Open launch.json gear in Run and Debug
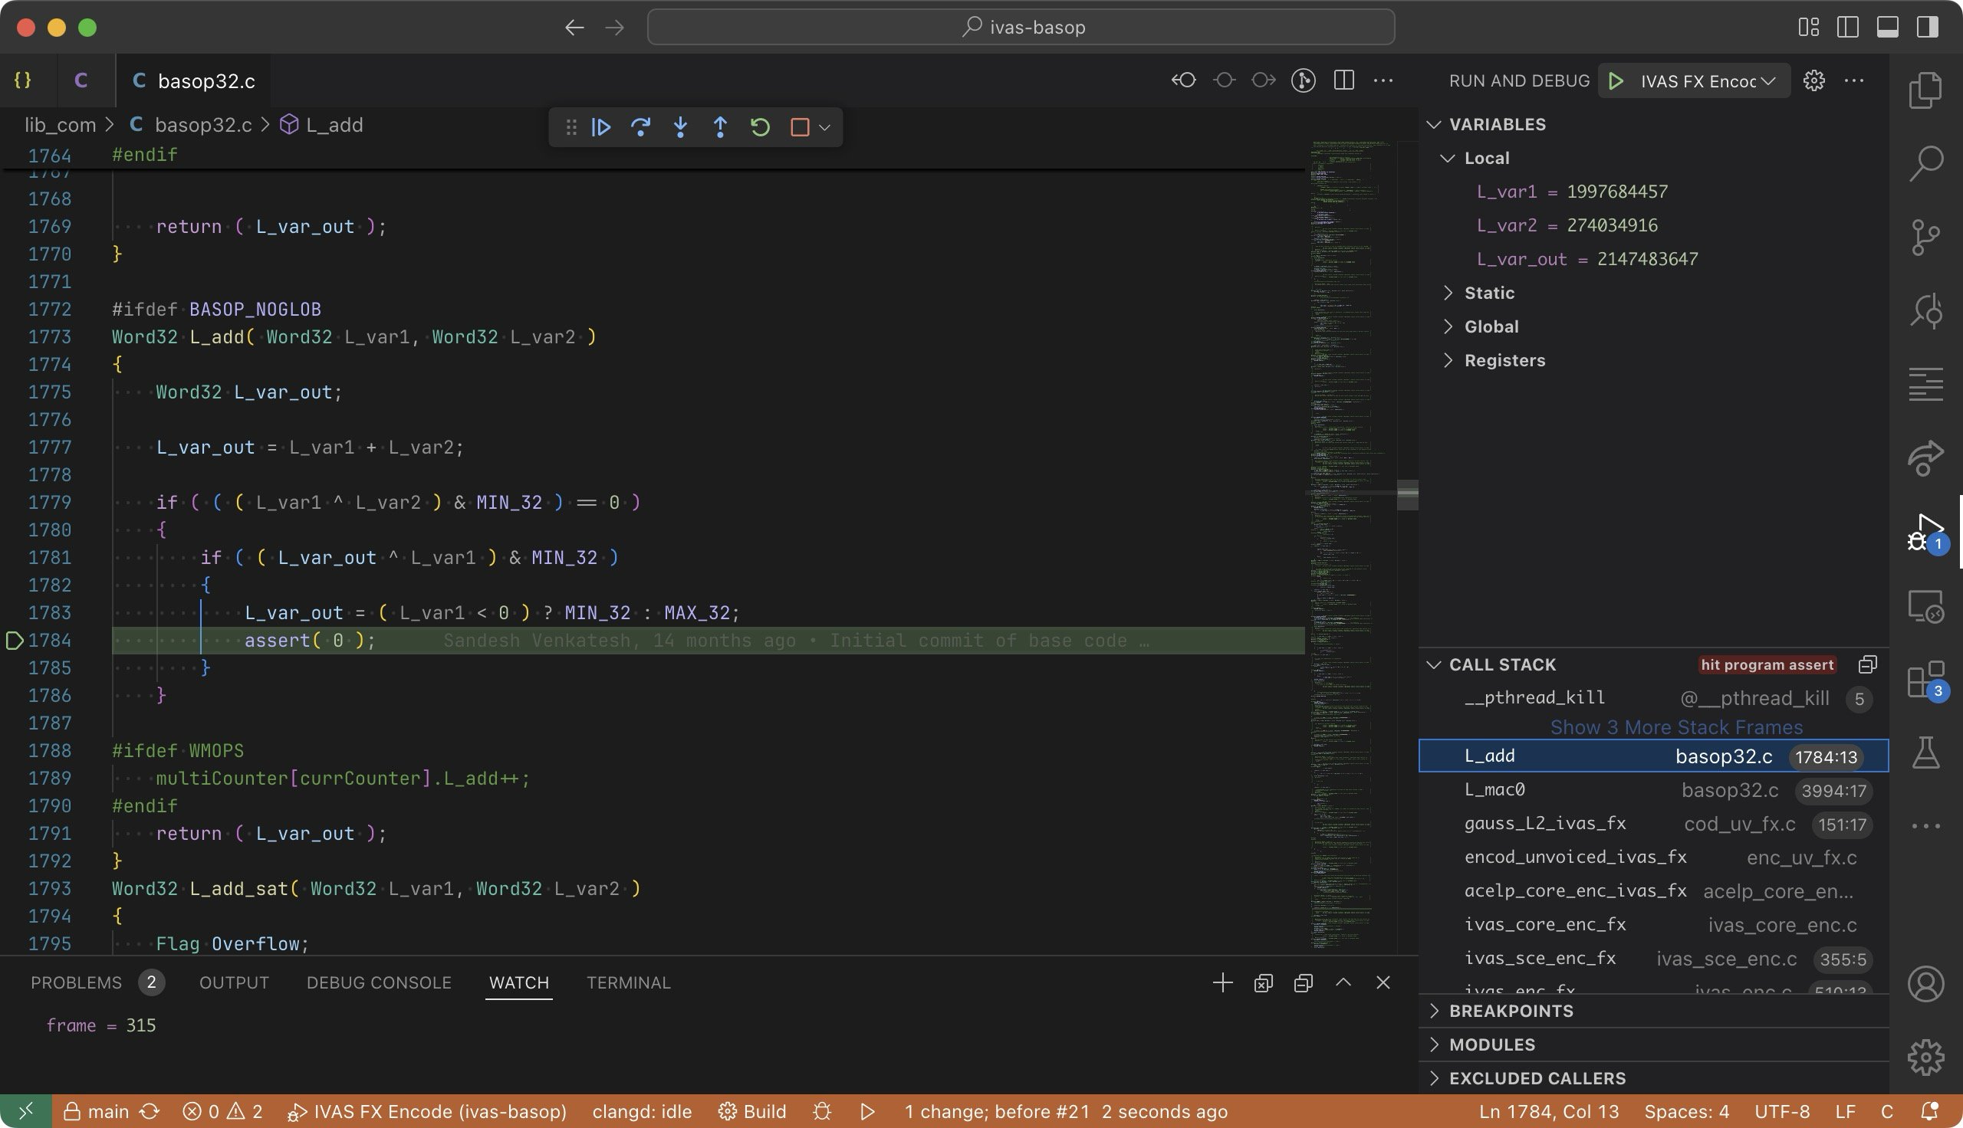Image resolution: width=1963 pixels, height=1128 pixels. 1813,80
